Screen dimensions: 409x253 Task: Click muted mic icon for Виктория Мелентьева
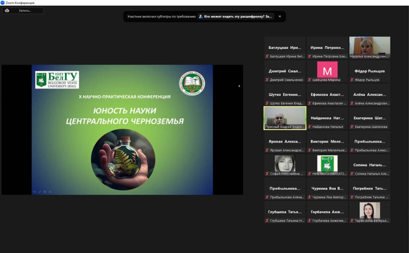[309, 150]
